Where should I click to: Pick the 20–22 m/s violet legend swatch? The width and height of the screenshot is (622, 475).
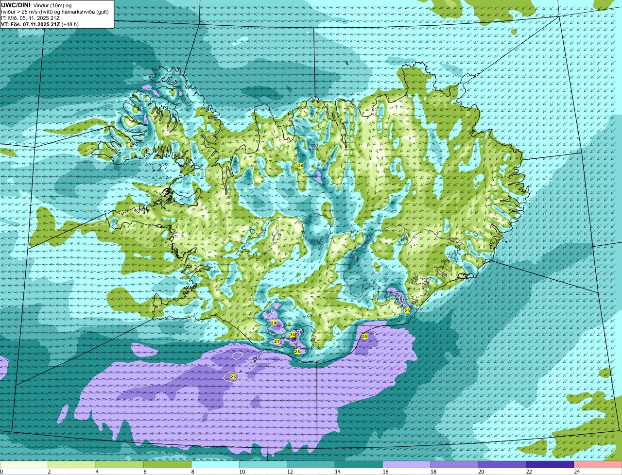click(502, 465)
